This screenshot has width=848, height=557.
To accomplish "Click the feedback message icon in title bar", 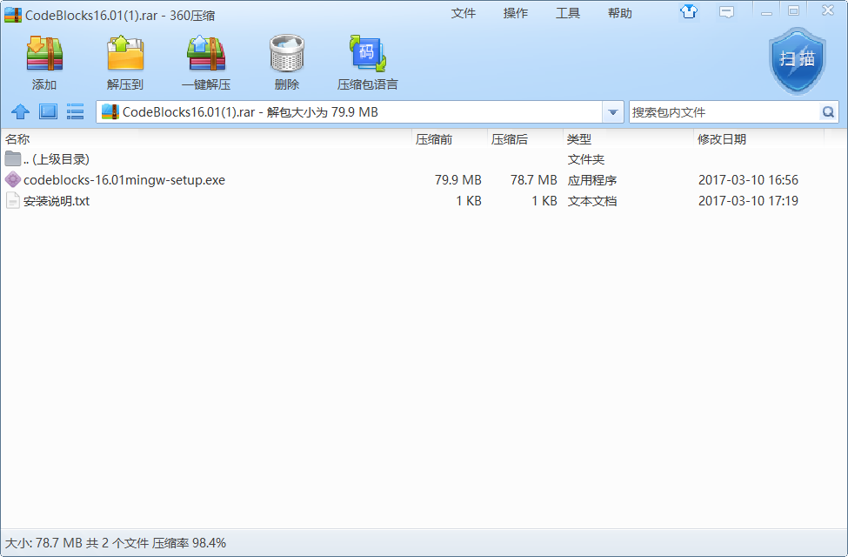I will tap(726, 11).
